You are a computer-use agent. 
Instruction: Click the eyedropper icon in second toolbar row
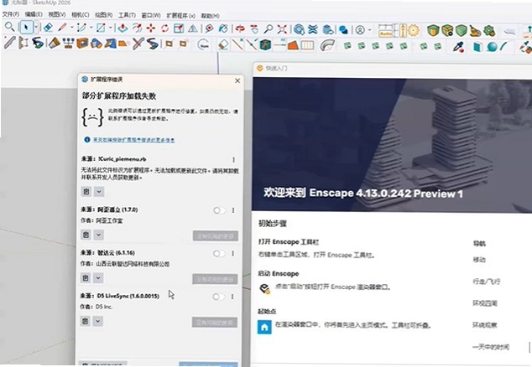[459, 47]
